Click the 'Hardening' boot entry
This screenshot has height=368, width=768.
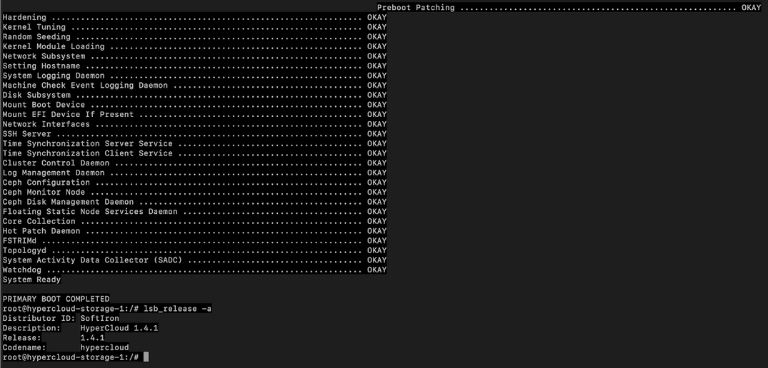24,17
